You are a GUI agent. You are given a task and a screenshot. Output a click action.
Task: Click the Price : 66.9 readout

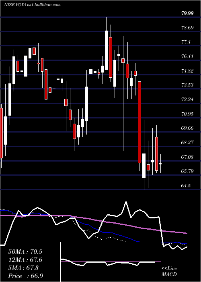tap(26, 276)
